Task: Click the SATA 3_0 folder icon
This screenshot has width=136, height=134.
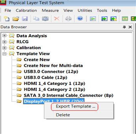Action: pos(19,95)
